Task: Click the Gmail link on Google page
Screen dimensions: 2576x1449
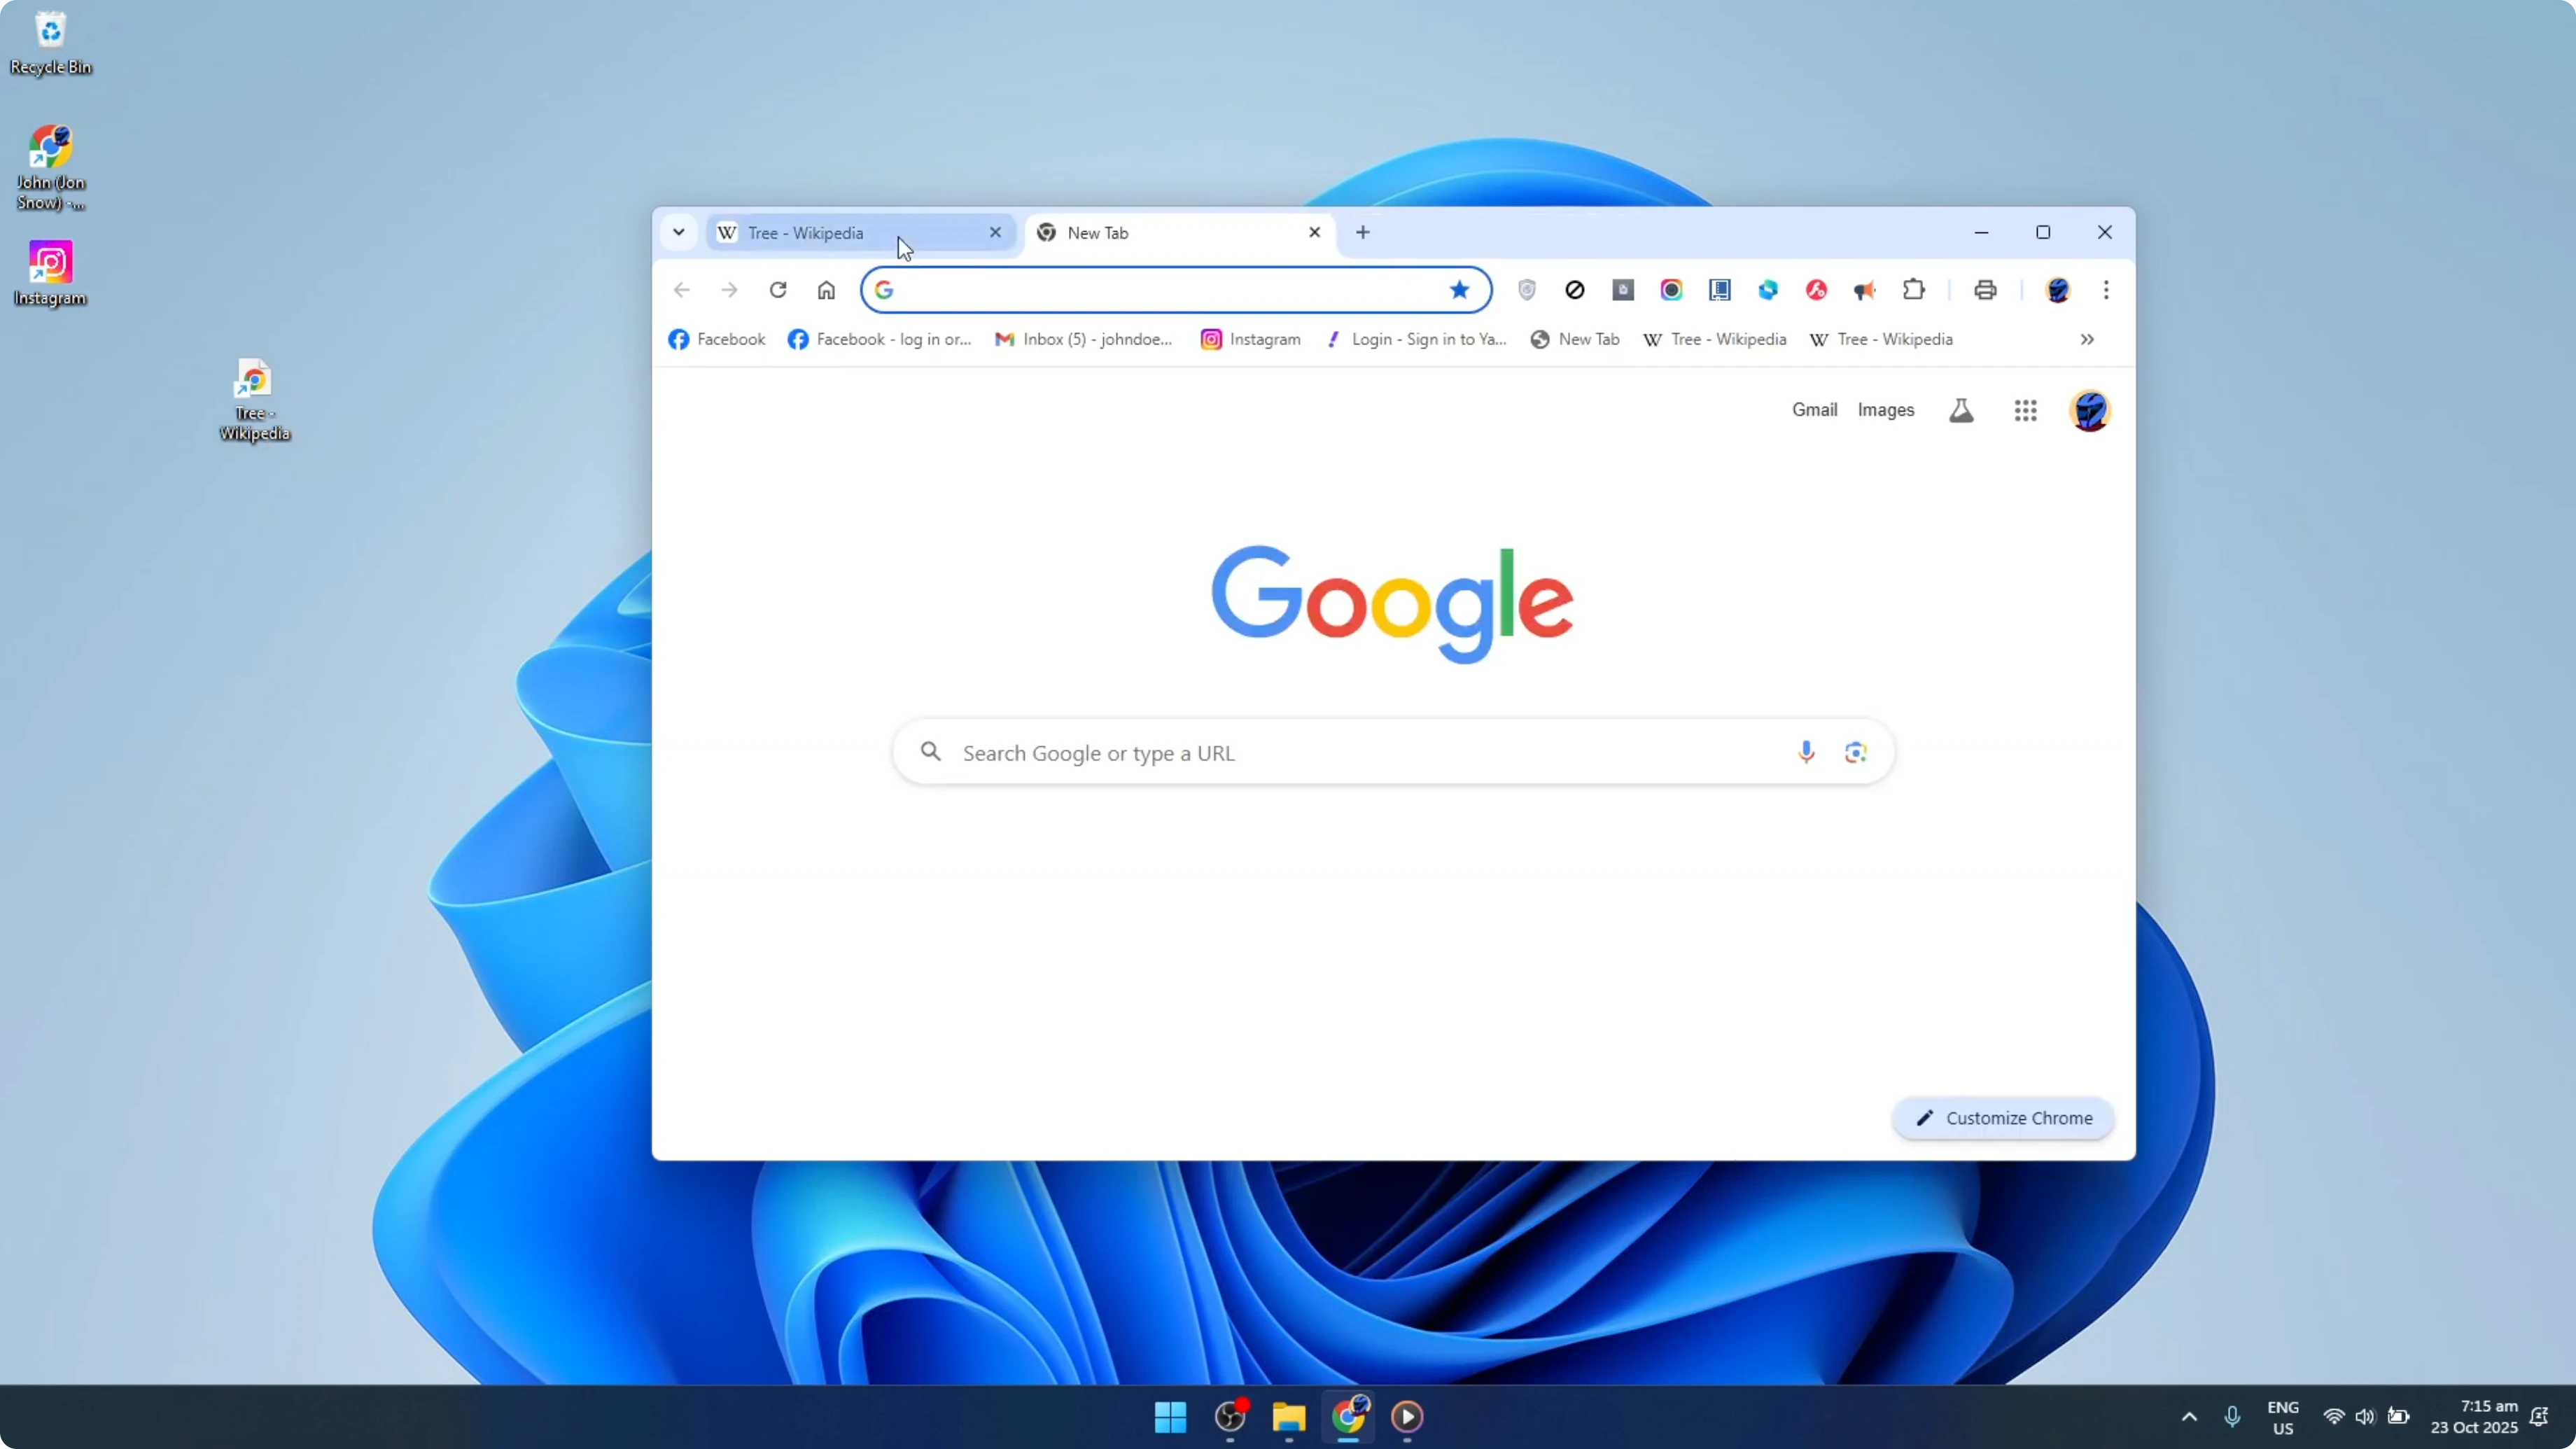Action: 1814,410
